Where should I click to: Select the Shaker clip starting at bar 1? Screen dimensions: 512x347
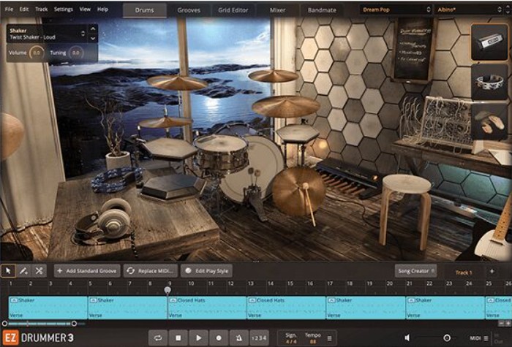(x=48, y=308)
